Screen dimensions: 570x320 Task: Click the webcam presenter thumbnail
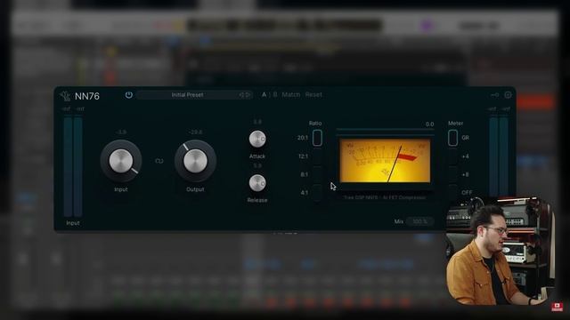[501, 251]
